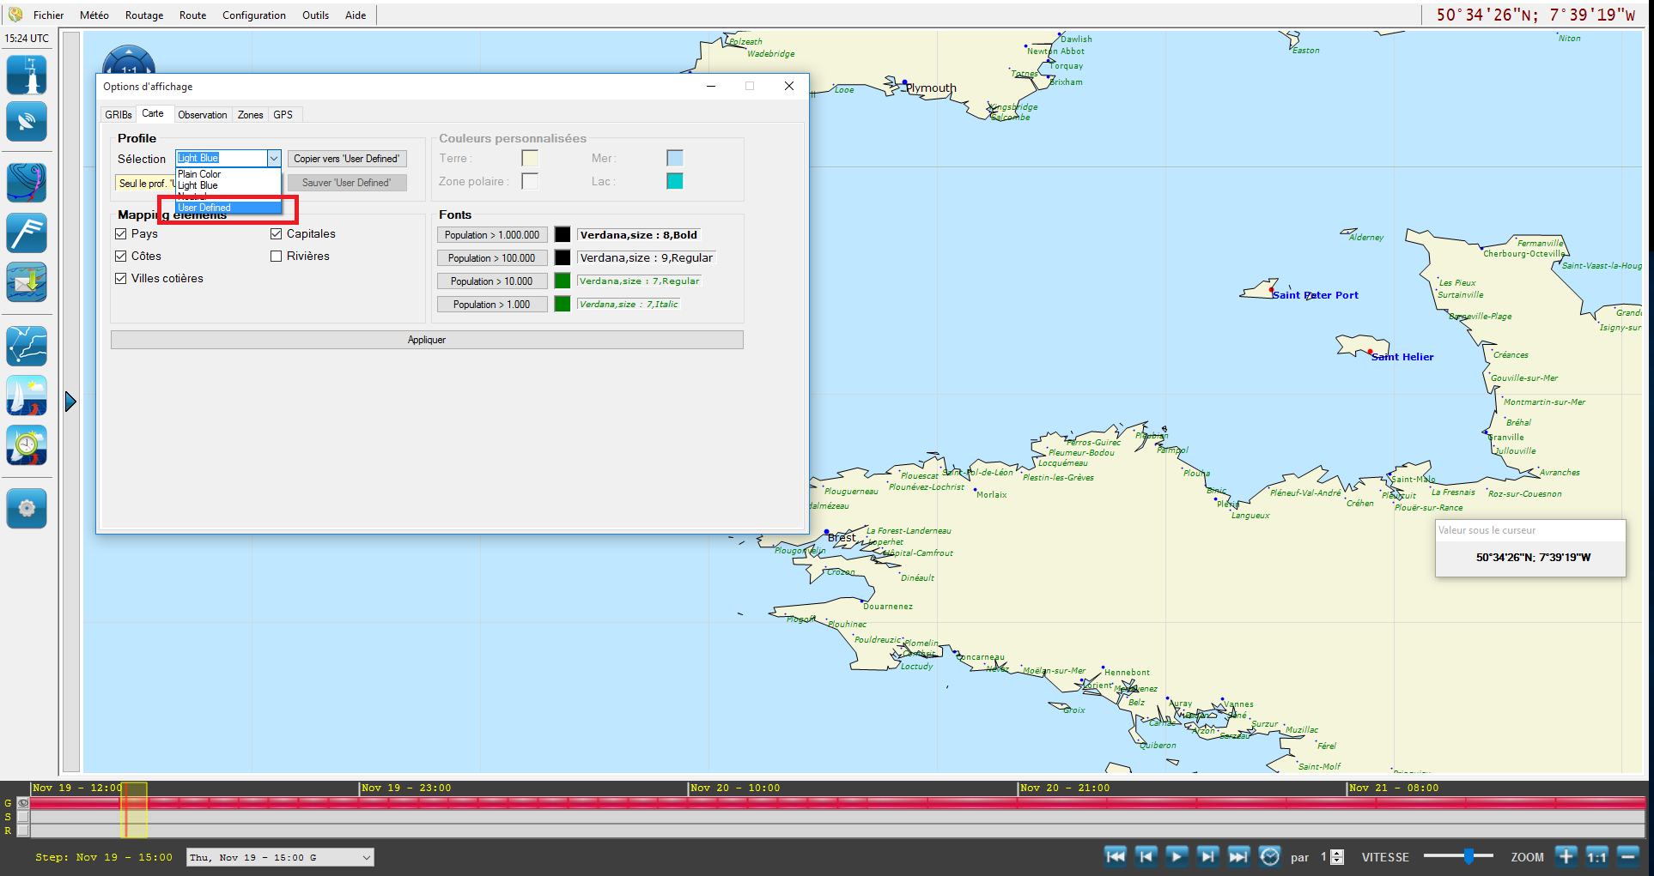Click the zoom in plus button

coord(1566,856)
